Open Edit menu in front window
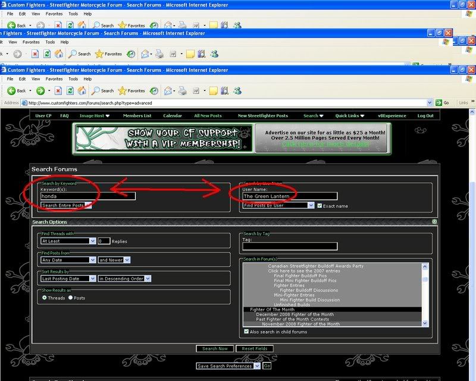 coord(22,79)
